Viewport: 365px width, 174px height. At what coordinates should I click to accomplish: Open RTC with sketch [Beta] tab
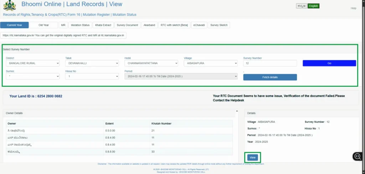(x=174, y=25)
